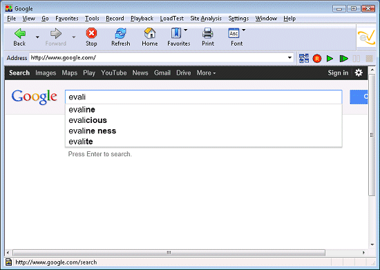Click the Font toolbar icon
This screenshot has height=270, width=380.
[234, 33]
